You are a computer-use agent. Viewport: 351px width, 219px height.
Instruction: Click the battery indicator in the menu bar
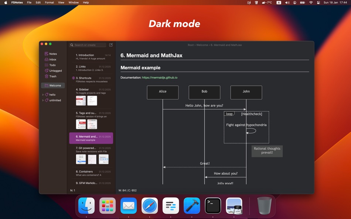pyautogui.click(x=303, y=3)
